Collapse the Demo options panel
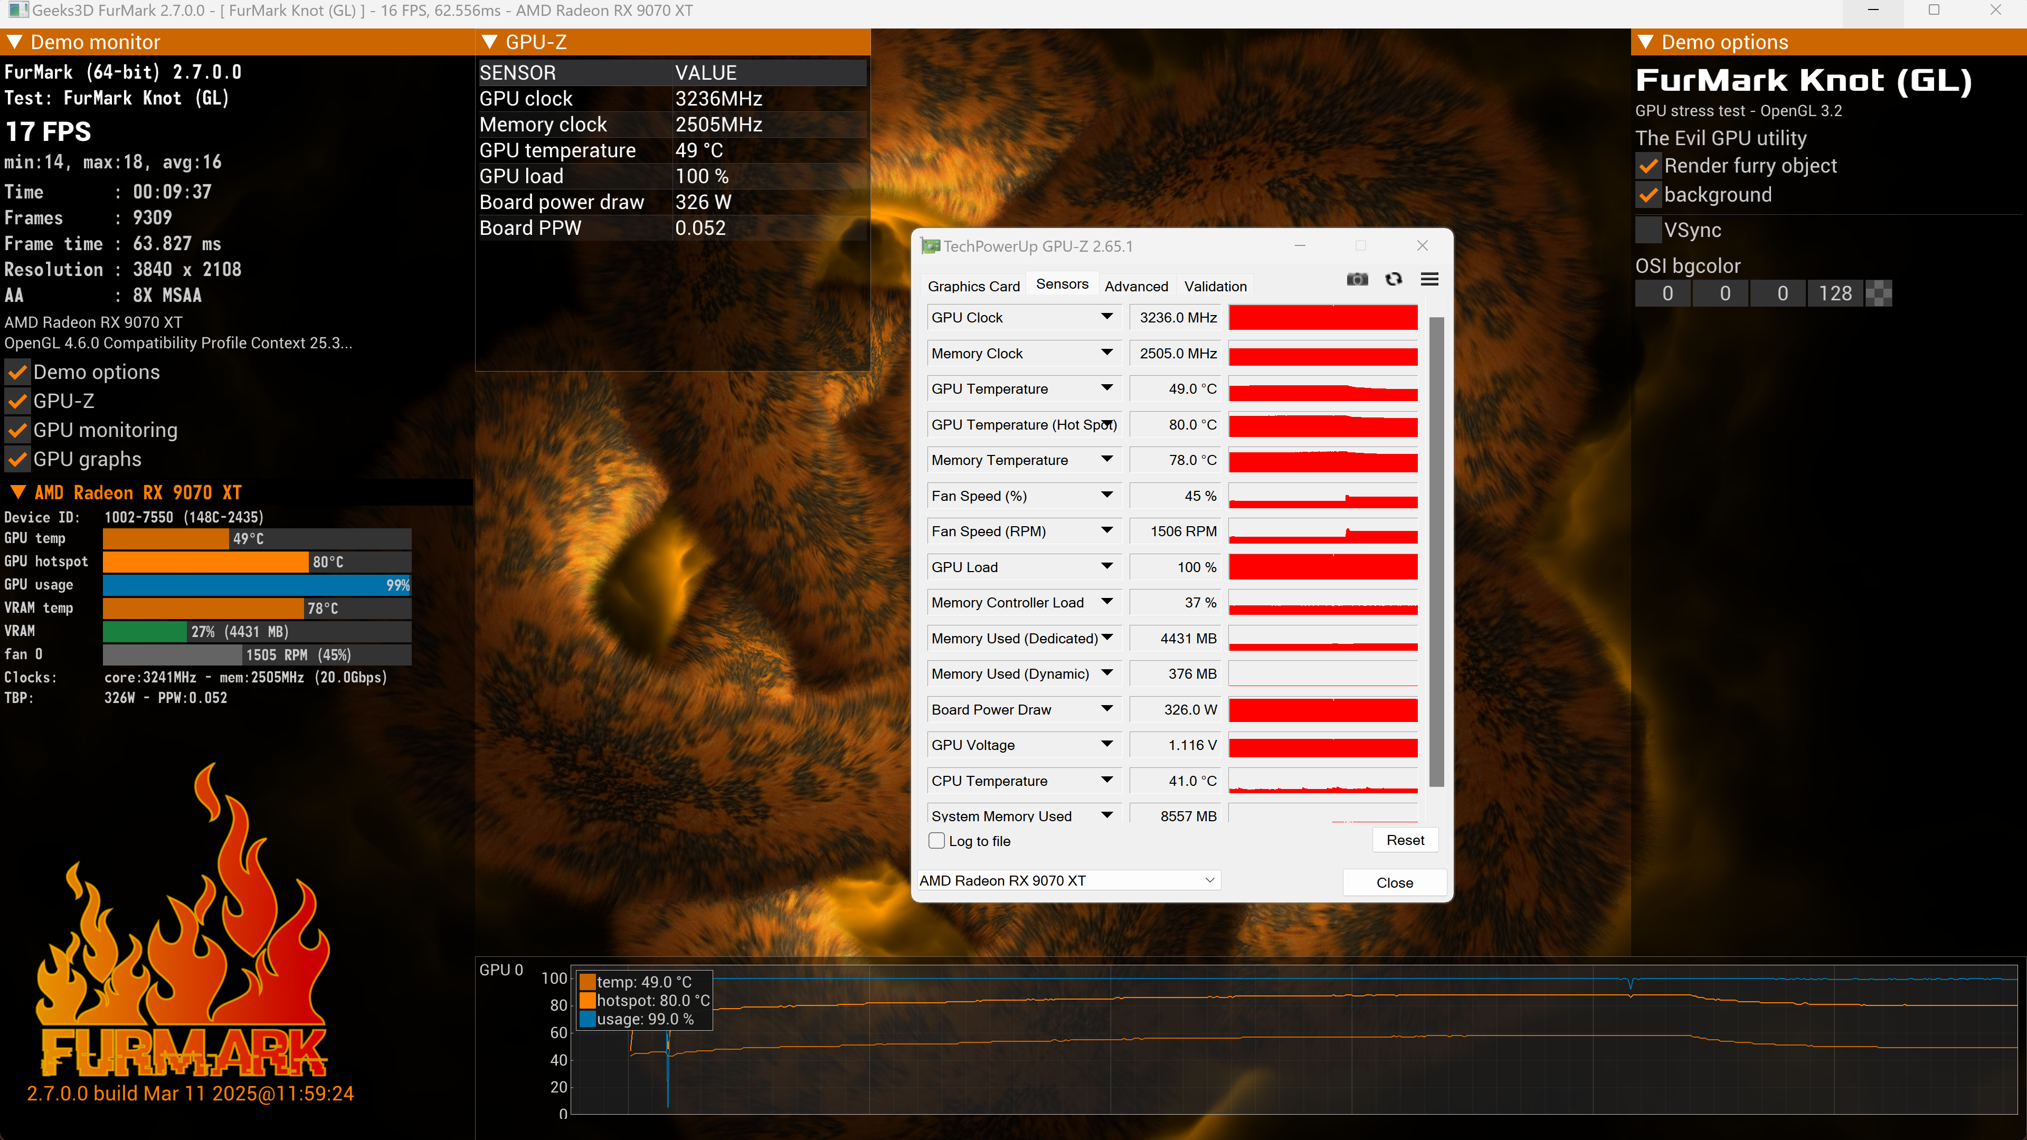 pyautogui.click(x=1645, y=42)
